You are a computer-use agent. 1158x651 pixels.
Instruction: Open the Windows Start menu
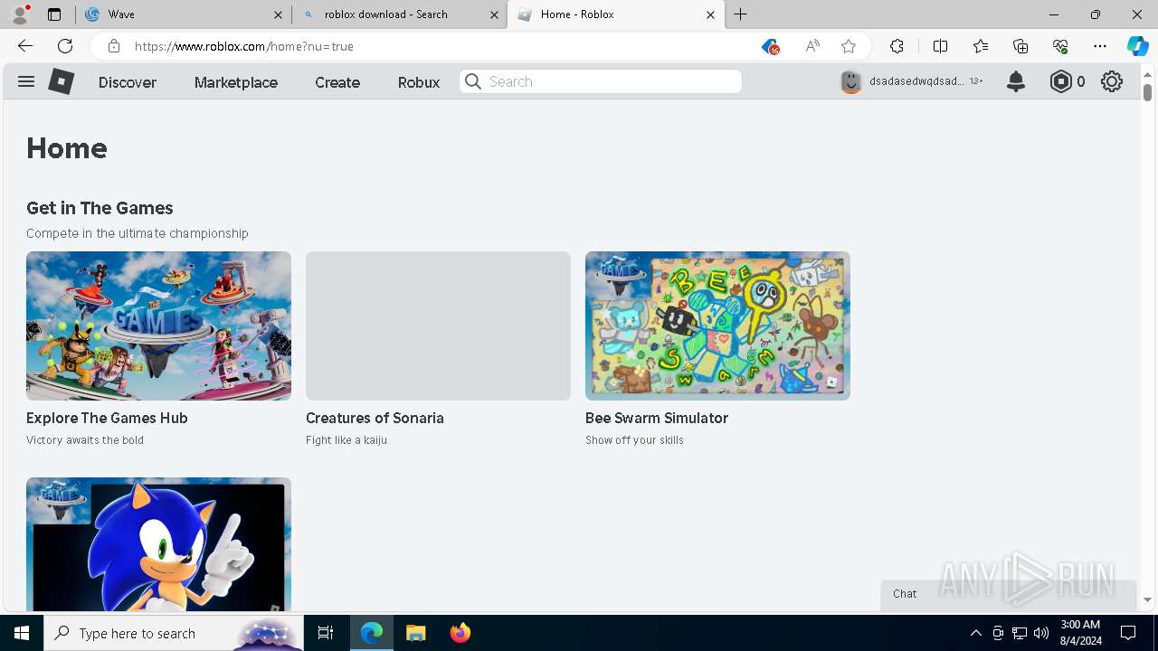[22, 633]
